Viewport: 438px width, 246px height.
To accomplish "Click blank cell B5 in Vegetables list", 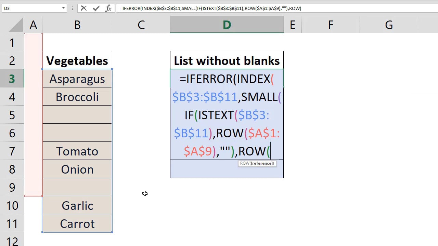I will tap(77, 115).
